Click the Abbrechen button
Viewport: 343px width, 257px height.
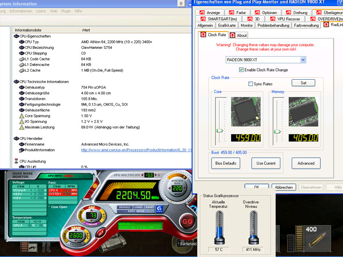coord(284,187)
